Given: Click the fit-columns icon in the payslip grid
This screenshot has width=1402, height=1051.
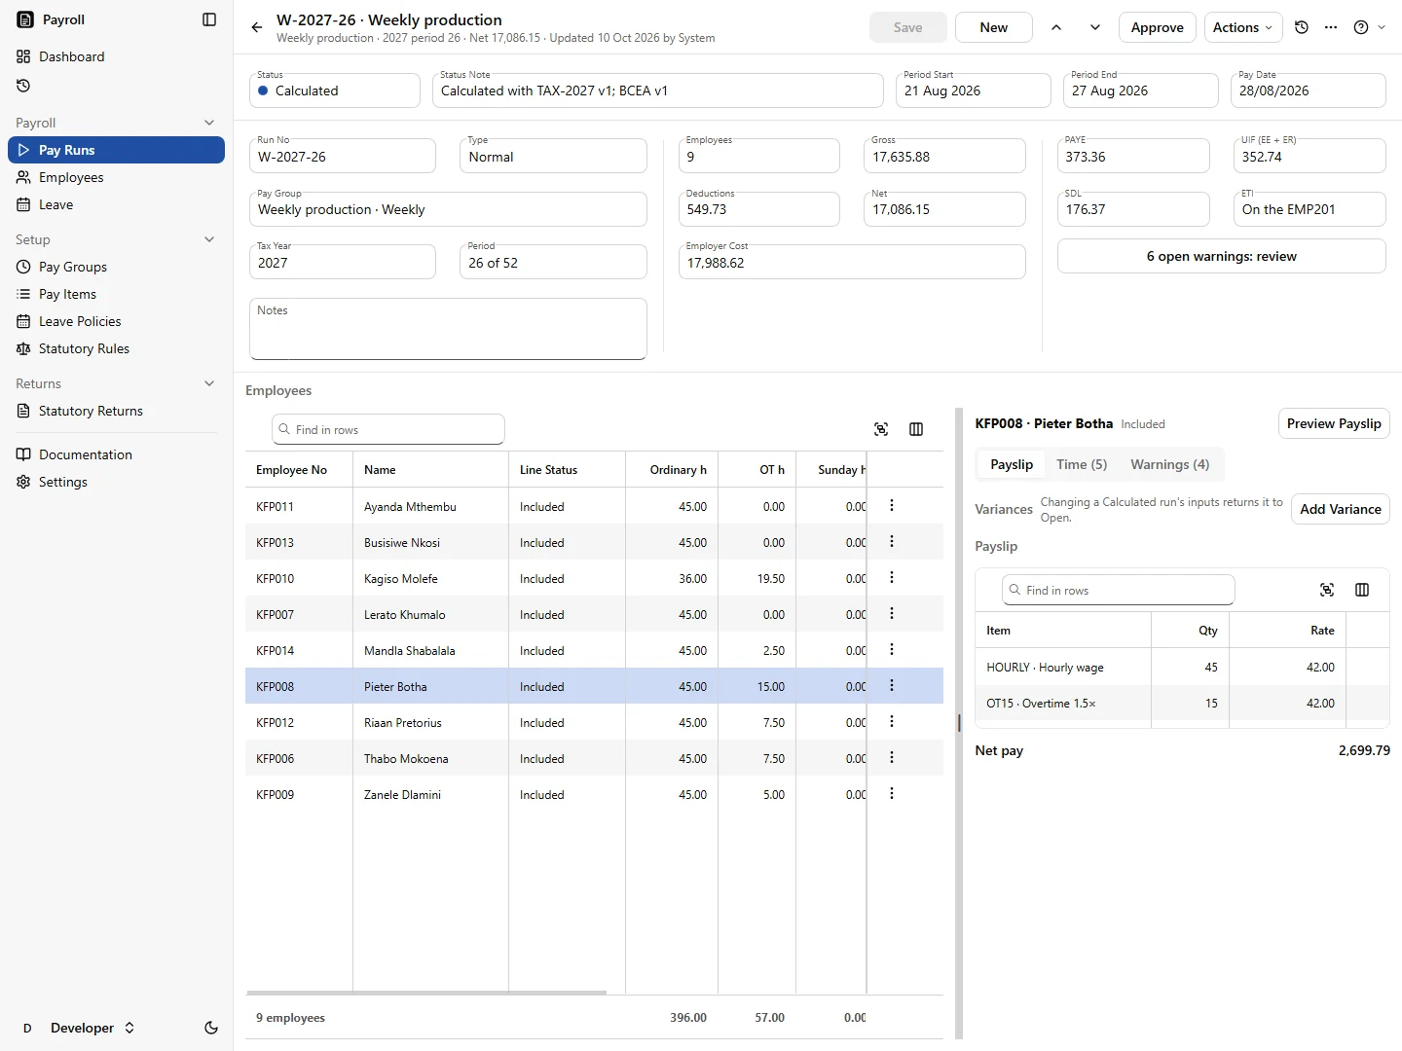Looking at the screenshot, I should [x=1327, y=590].
